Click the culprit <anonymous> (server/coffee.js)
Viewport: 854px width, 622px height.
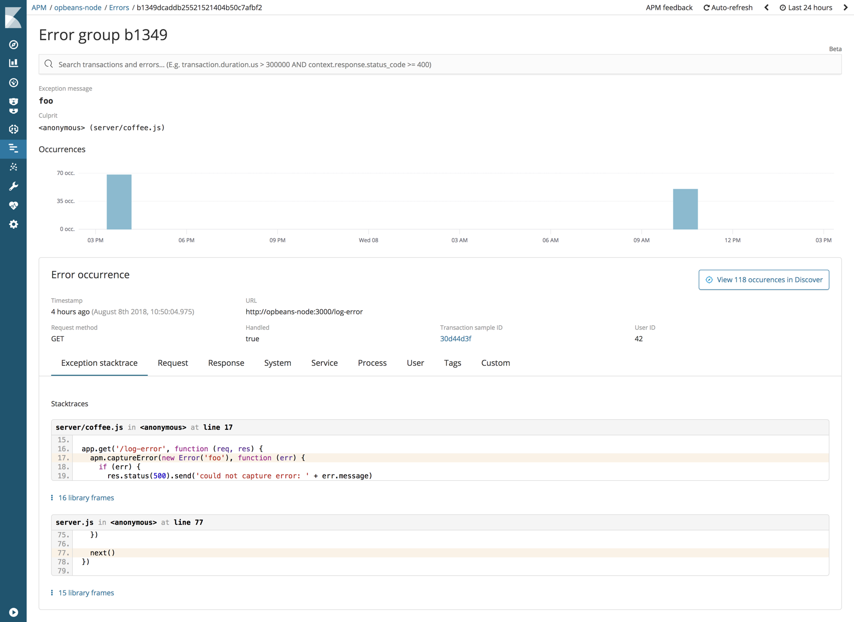[x=102, y=128]
